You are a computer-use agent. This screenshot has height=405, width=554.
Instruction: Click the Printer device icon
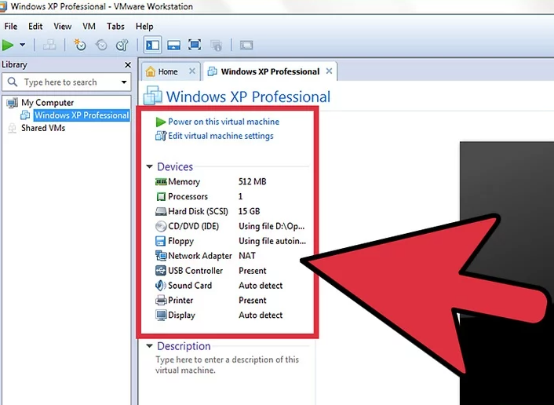click(x=161, y=301)
